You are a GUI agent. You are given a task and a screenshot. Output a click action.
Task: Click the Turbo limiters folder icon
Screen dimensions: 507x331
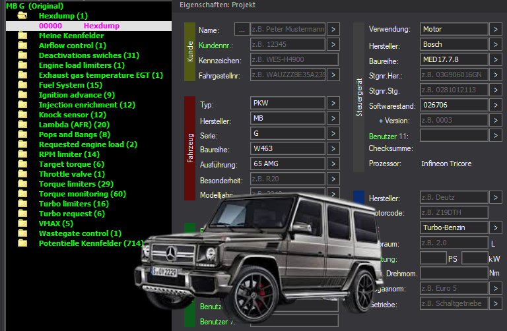tap(22, 204)
